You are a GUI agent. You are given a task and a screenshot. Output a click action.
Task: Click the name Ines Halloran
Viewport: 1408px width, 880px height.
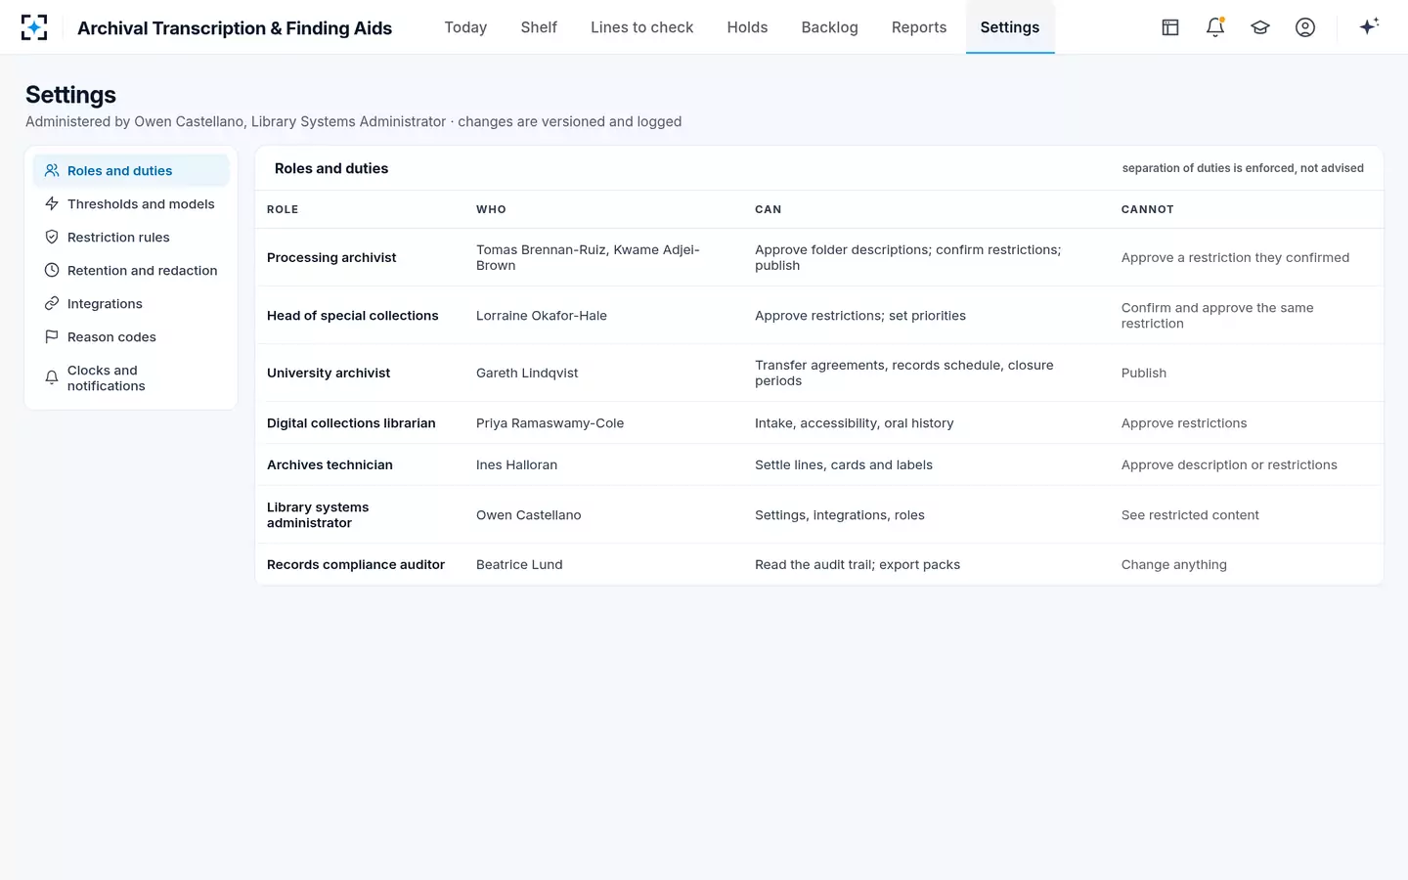point(516,464)
